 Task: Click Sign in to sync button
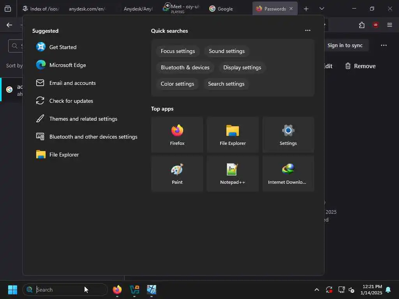tap(345, 45)
